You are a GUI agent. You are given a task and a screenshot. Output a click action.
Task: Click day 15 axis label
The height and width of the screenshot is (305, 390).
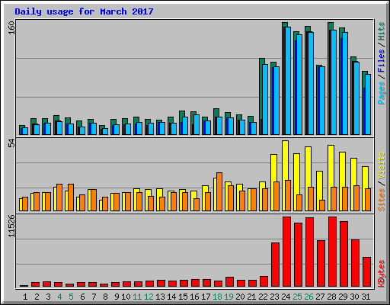point(183,297)
